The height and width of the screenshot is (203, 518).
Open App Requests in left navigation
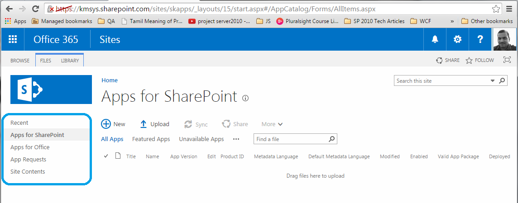click(29, 160)
